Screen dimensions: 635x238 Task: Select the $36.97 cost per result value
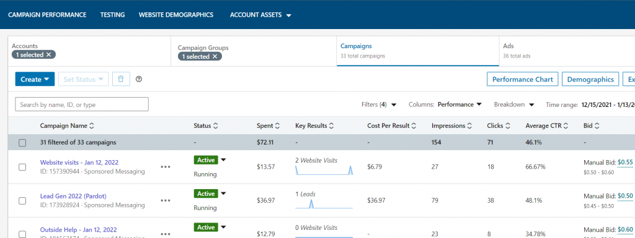pos(376,200)
